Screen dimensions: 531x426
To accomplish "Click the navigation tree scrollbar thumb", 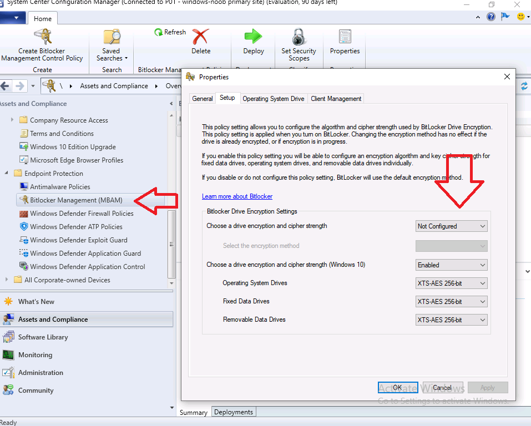I will [x=171, y=244].
